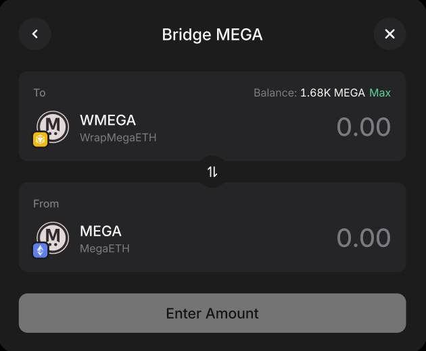Swap the To and From tokens

(212, 171)
